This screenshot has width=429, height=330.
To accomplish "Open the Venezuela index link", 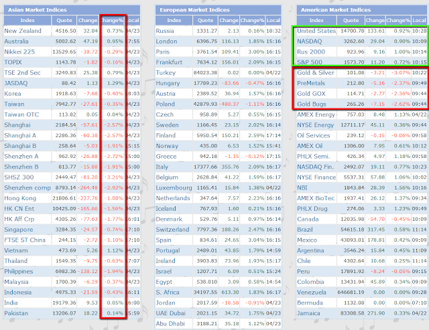I will (x=312, y=293).
